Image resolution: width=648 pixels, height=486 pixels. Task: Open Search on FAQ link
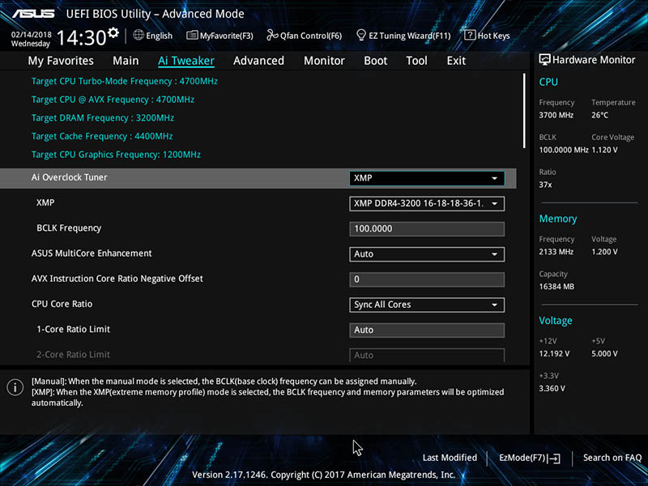(x=612, y=458)
